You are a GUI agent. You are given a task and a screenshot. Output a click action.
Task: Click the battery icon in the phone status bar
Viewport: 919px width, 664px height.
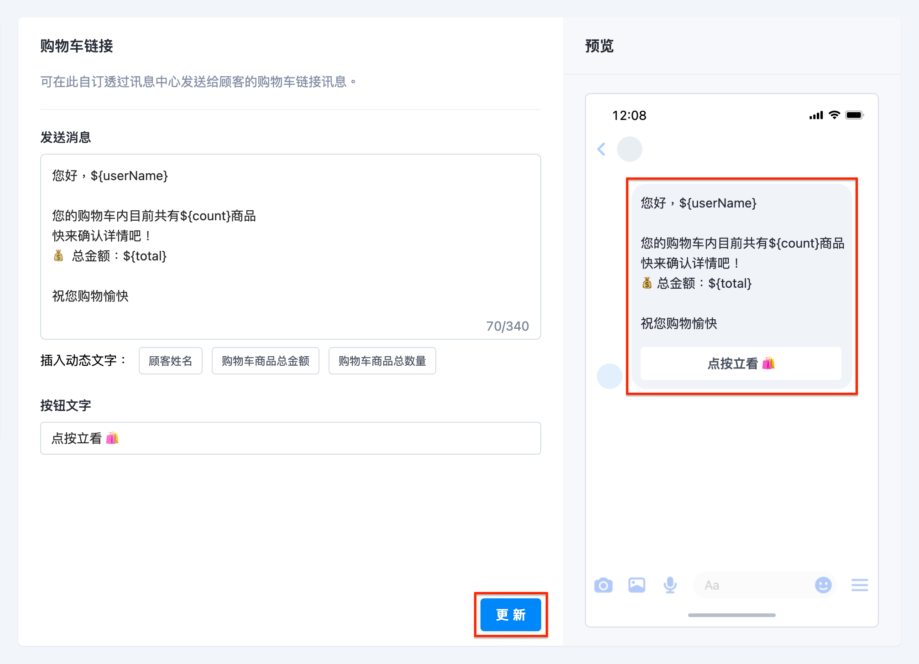(855, 115)
